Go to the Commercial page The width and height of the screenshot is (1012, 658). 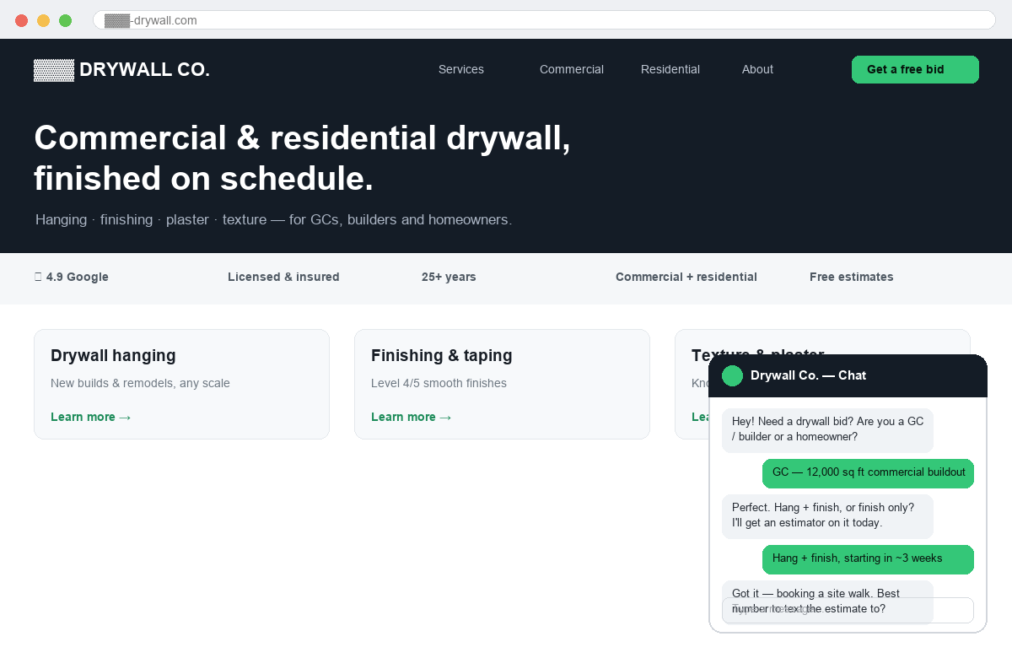572,69
